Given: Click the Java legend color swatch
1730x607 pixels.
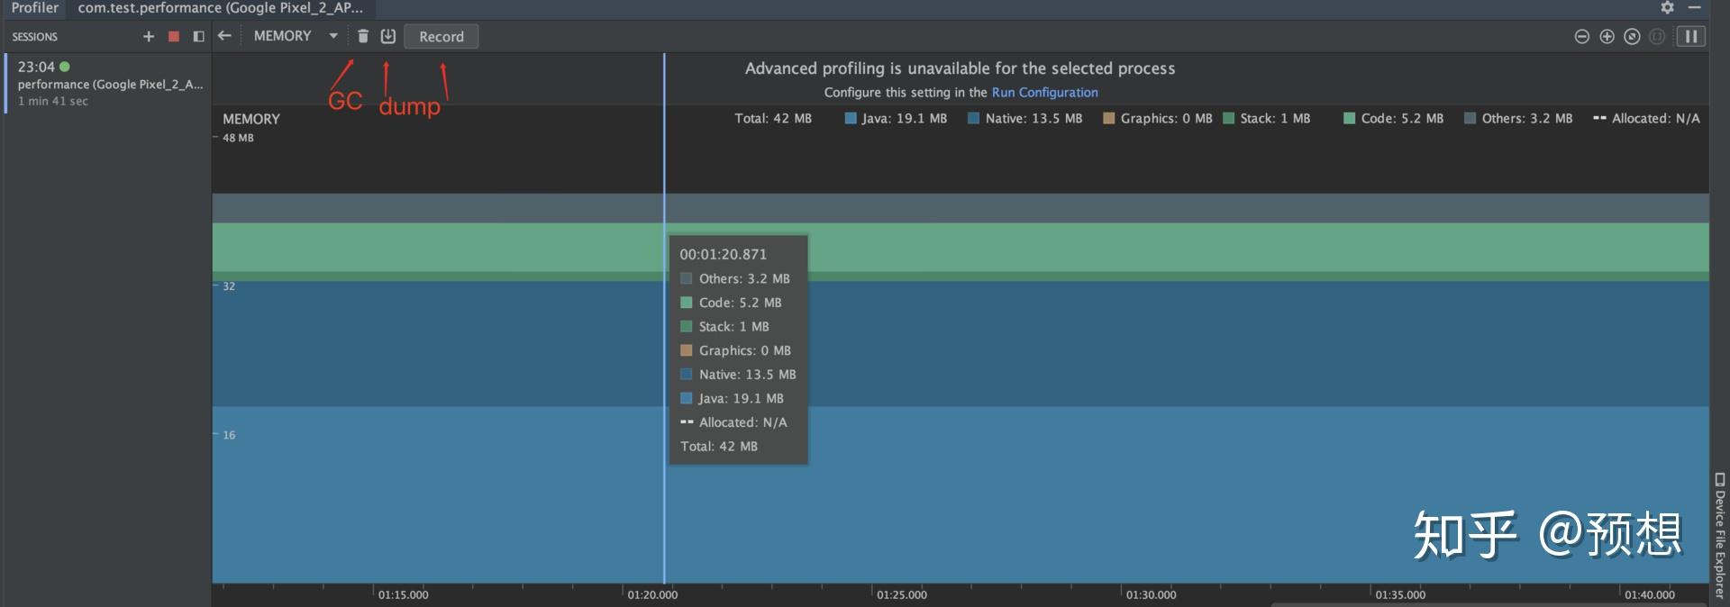Looking at the screenshot, I should [x=851, y=119].
